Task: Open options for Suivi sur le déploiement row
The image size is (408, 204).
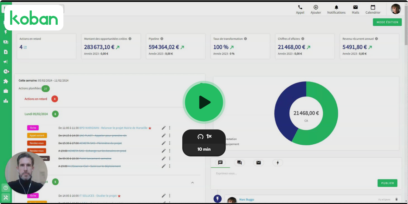Action: 170,166
